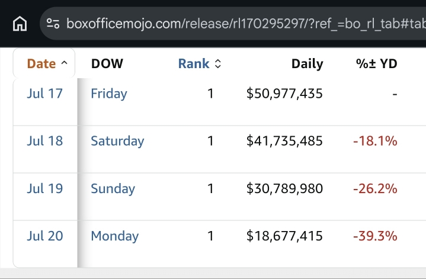Toggle ascending arrow beside Date header

[x=65, y=63]
